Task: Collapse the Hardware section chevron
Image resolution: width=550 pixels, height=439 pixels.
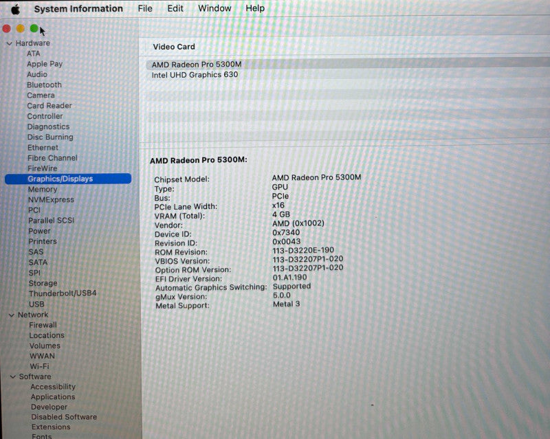Action: point(10,43)
